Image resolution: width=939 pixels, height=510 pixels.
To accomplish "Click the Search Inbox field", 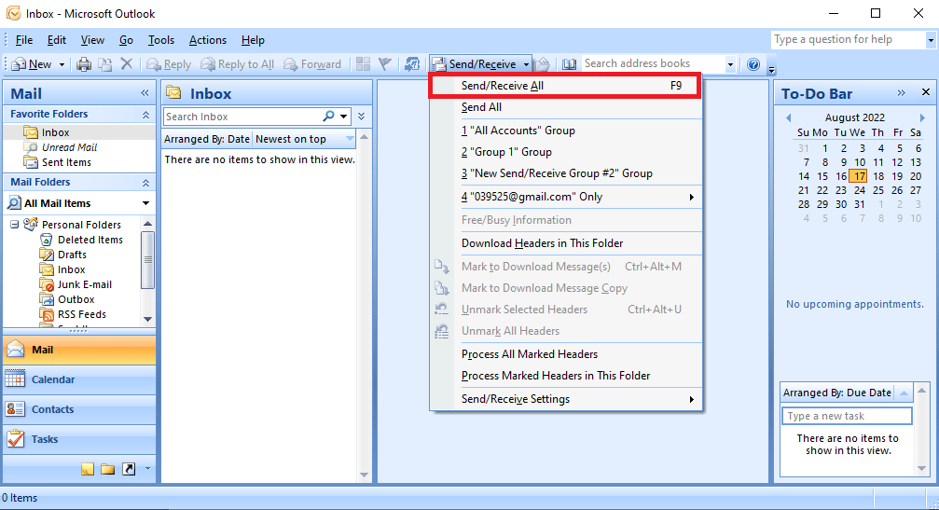I will (x=242, y=117).
